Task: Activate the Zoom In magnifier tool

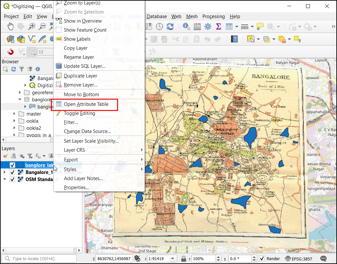Action: click(x=32, y=27)
